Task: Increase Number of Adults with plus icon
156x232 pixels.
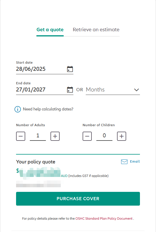Action: point(55,136)
